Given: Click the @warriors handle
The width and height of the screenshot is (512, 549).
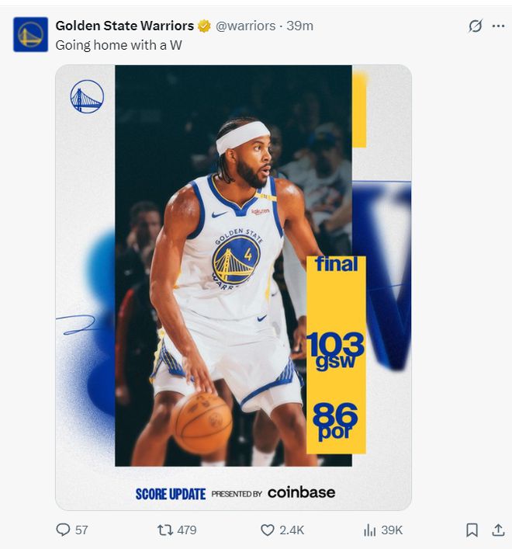Looking at the screenshot, I should [245, 26].
